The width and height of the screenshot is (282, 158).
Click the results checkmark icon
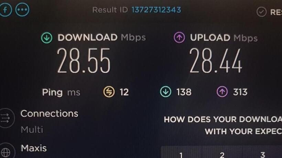[261, 12]
